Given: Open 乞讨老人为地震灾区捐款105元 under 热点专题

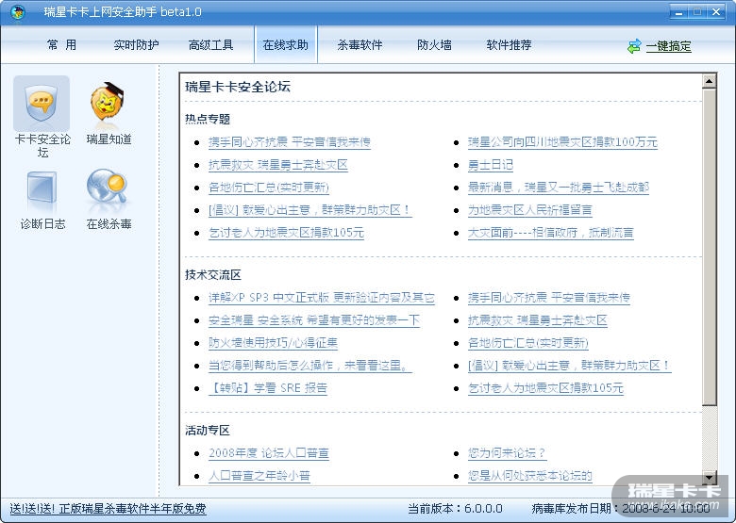Looking at the screenshot, I should 286,233.
